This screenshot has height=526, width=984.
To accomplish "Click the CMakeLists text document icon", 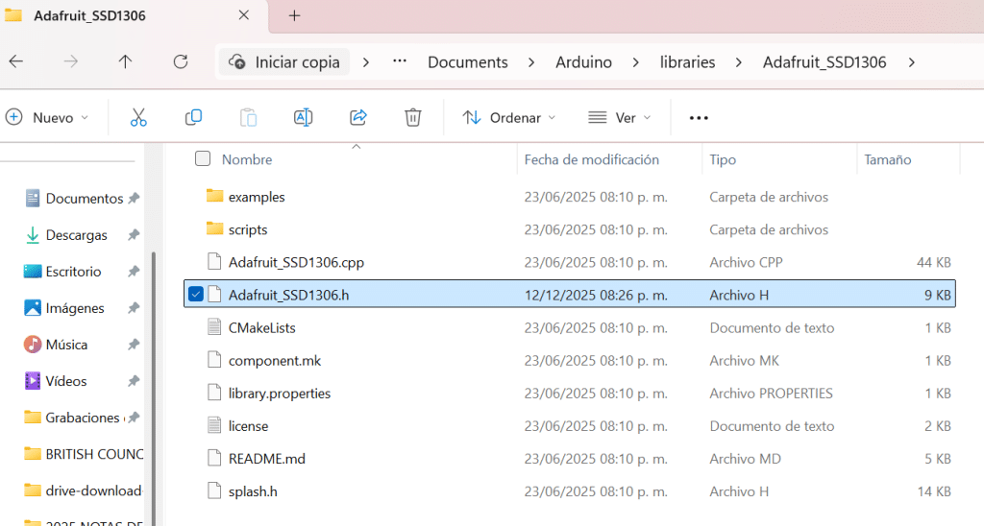I will 214,327.
